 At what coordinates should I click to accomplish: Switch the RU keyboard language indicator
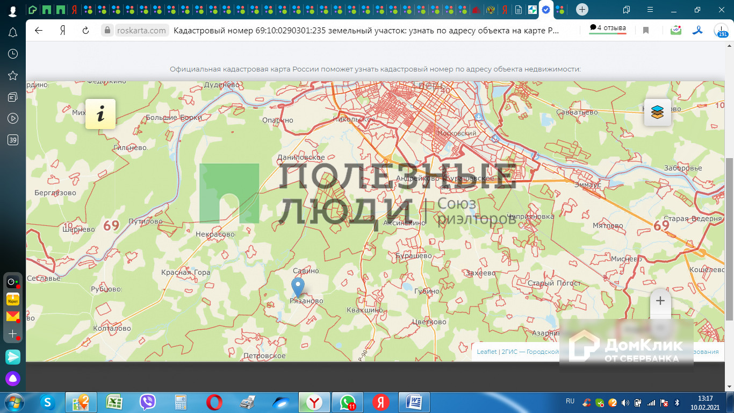coord(570,401)
